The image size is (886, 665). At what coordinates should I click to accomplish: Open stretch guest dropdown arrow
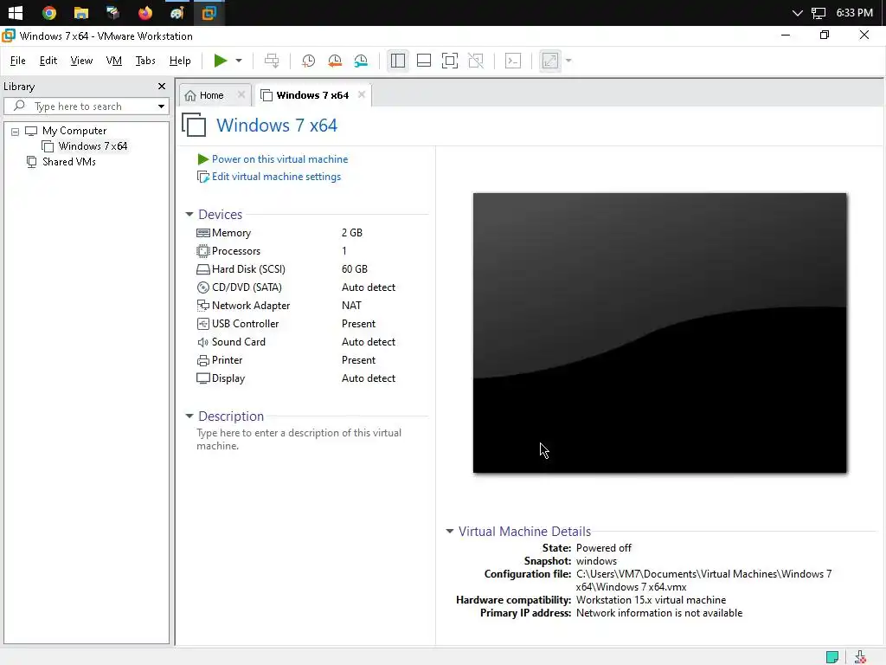(x=568, y=61)
